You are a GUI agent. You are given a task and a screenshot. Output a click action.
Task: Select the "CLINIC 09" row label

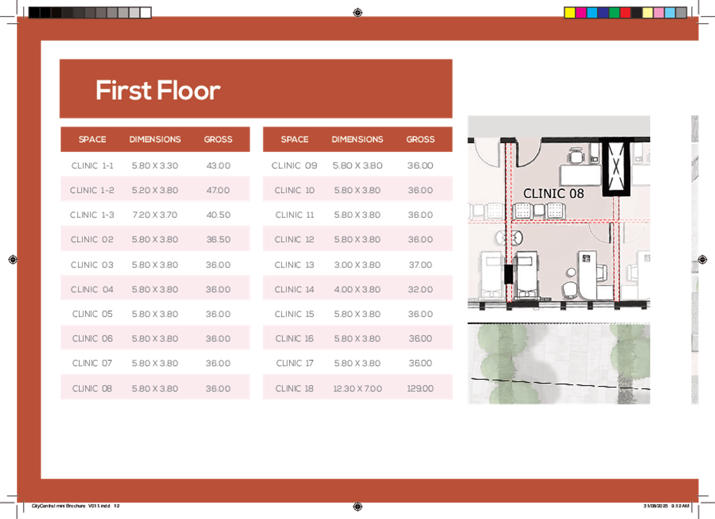click(294, 166)
